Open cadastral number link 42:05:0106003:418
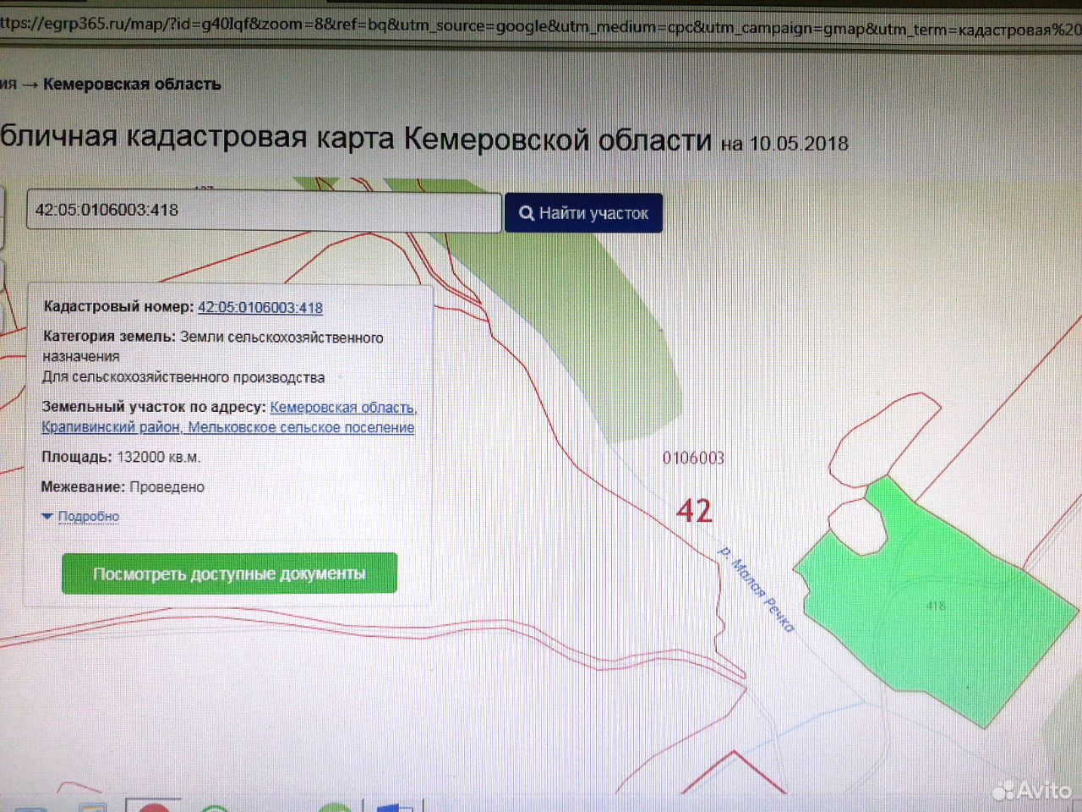Viewport: 1082px width, 812px height. coord(260,308)
